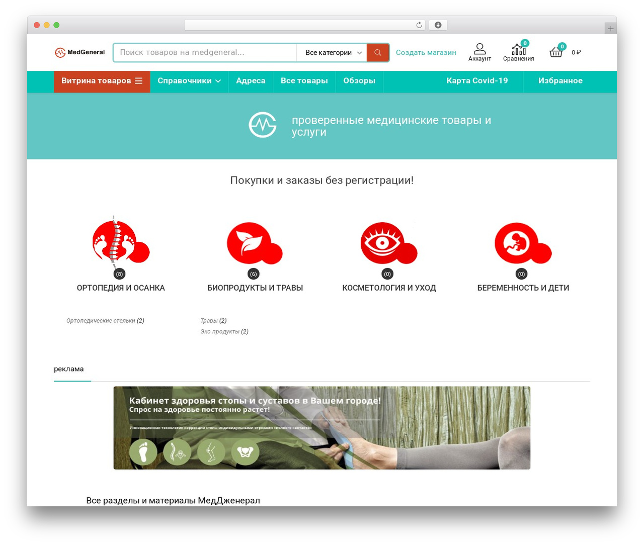Click the pulse logo in teal banner

click(x=263, y=125)
